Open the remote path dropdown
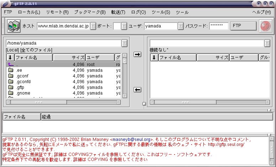 (x=267, y=43)
